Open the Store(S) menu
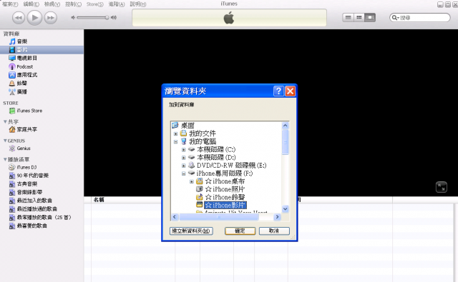 95,4
